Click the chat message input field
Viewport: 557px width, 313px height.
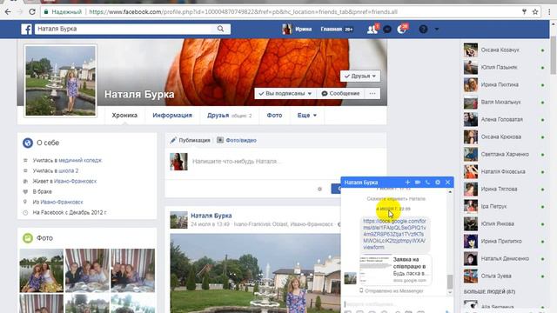[x=394, y=303]
